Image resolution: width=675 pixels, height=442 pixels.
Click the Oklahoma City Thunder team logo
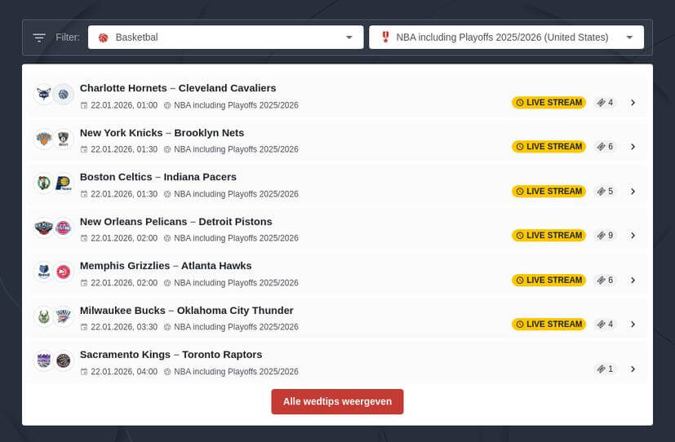pos(64,317)
